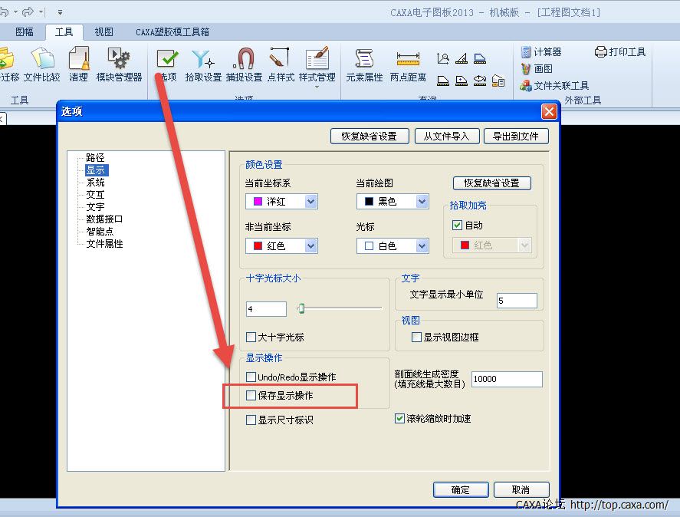The image size is (680, 517).
Task: Click the 十字光标大小 slider handle
Action: click(301, 308)
